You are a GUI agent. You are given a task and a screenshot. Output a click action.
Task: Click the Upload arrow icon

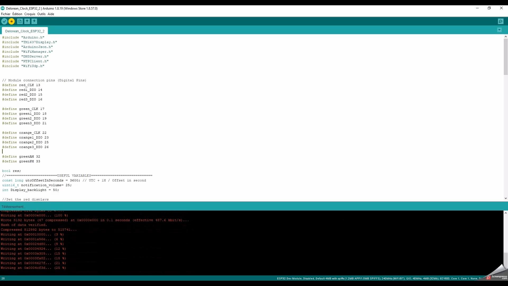click(11, 21)
